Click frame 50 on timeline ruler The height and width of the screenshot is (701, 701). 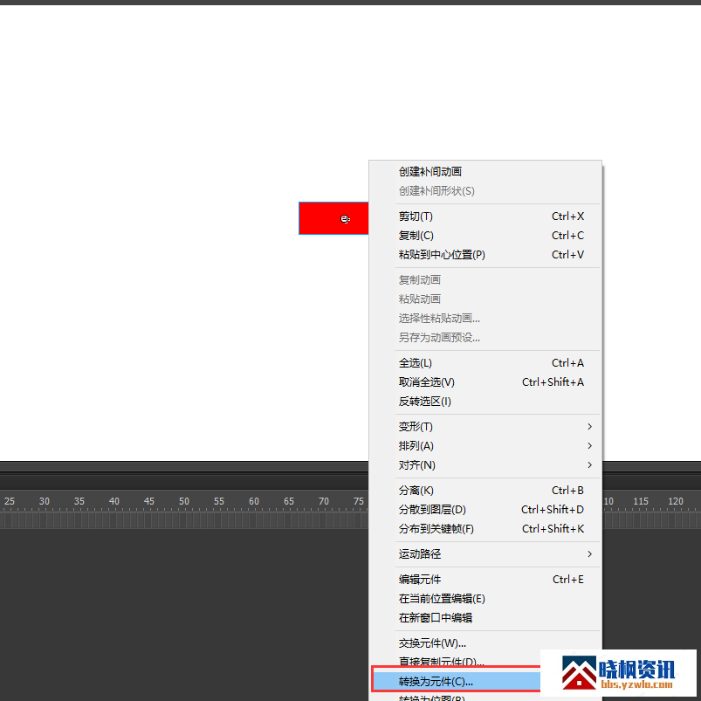point(184,502)
